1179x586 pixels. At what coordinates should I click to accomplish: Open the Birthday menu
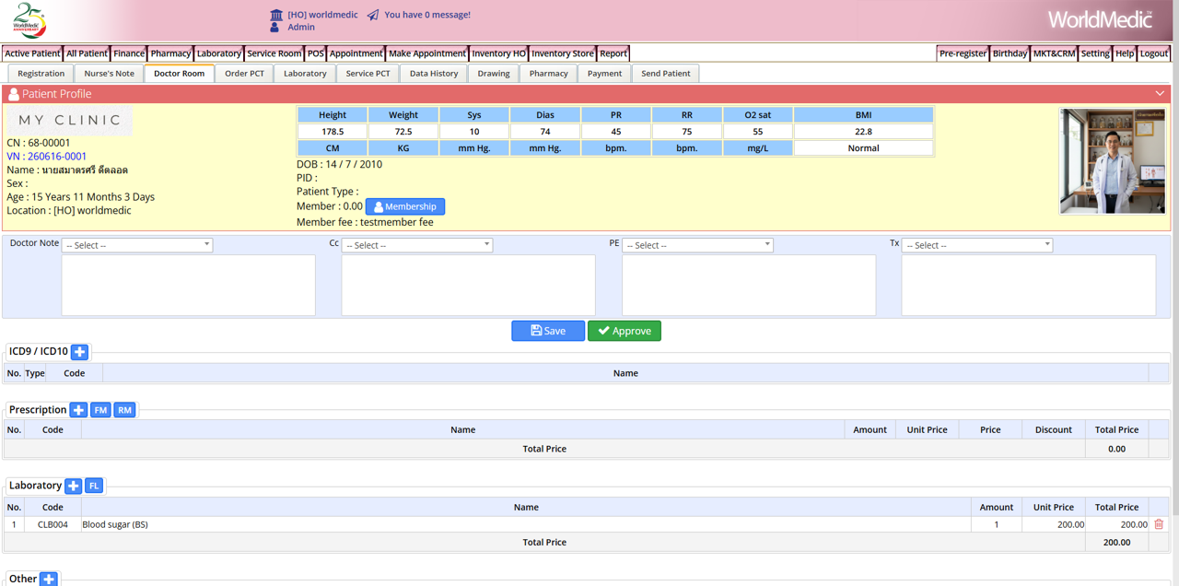[1010, 53]
